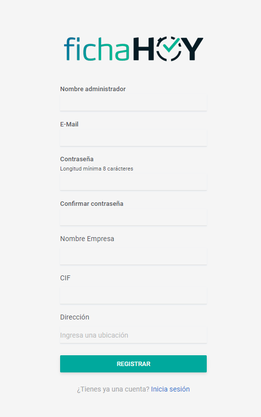Focus the Nombre administrador input field
Image resolution: width=261 pixels, height=417 pixels.
[133, 102]
